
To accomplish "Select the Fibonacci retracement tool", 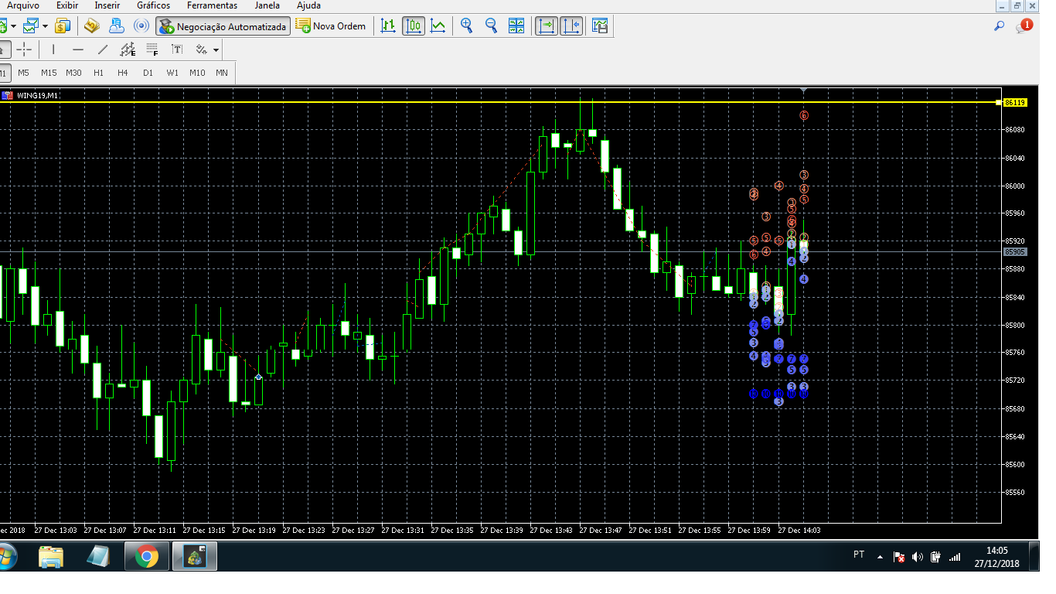I will pyautogui.click(x=152, y=49).
